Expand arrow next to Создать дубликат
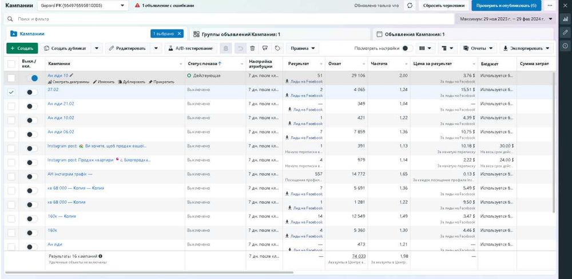 [x=97, y=48]
